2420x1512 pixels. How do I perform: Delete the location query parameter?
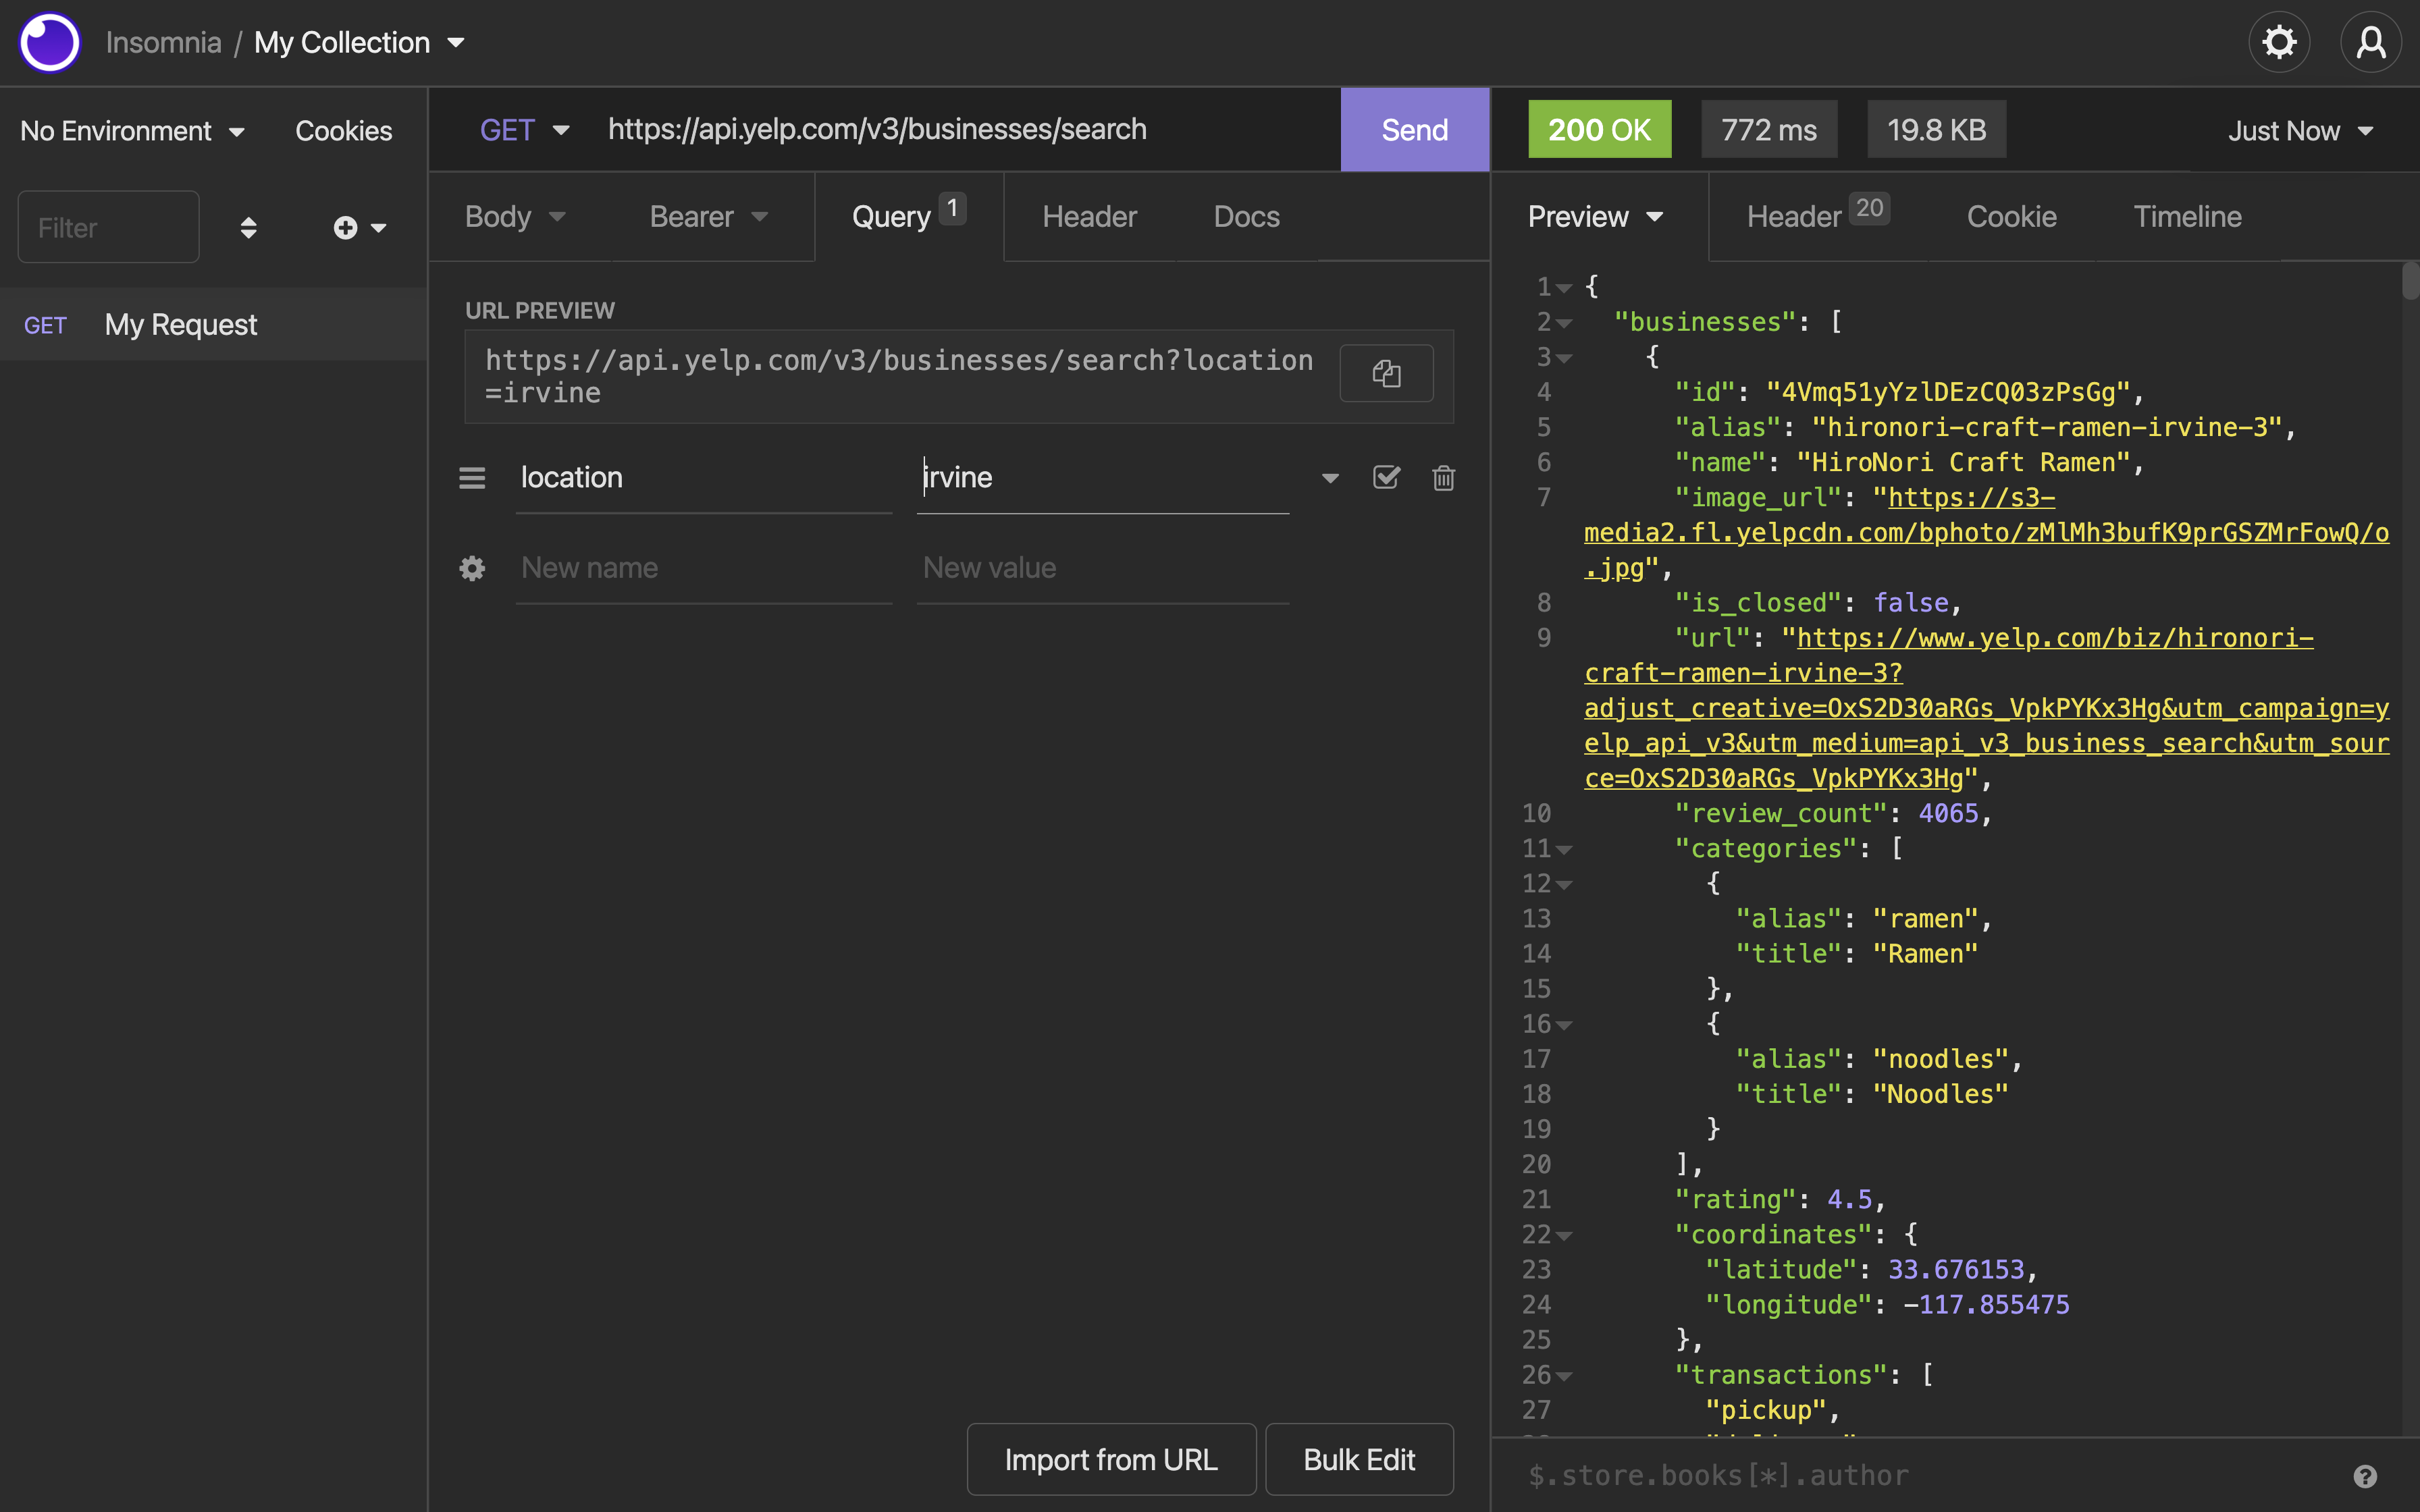click(1443, 478)
